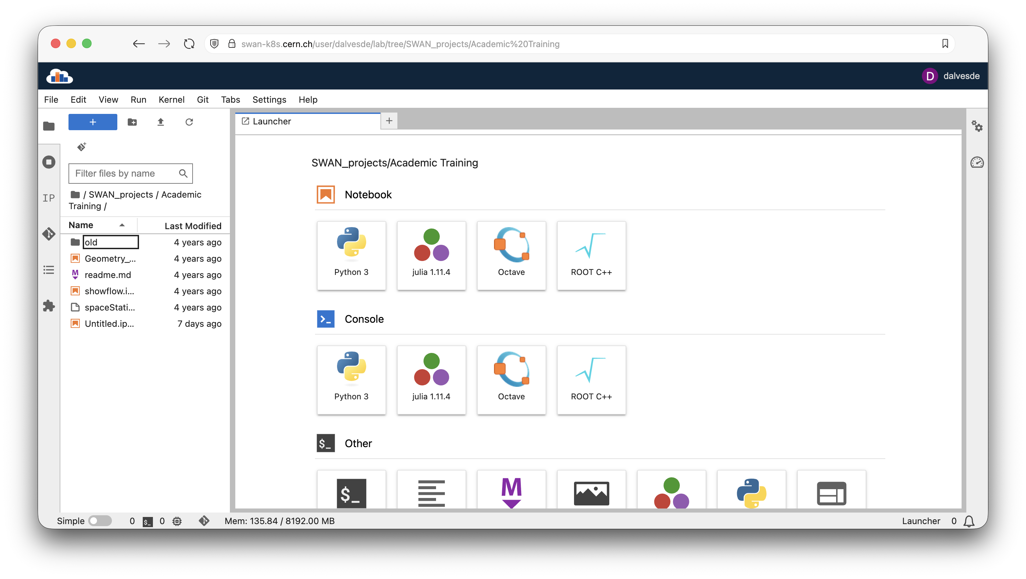Open the readme.md file
Image resolution: width=1026 pixels, height=579 pixels.
pos(107,275)
